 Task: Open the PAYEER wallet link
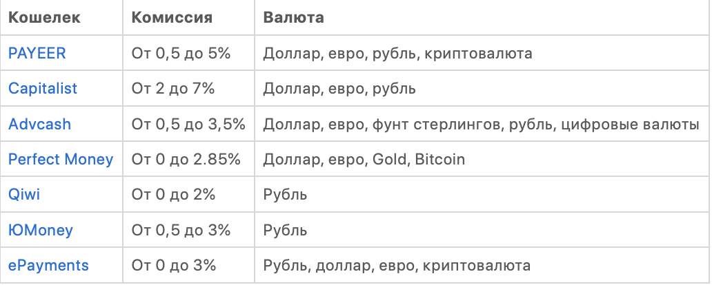point(37,53)
